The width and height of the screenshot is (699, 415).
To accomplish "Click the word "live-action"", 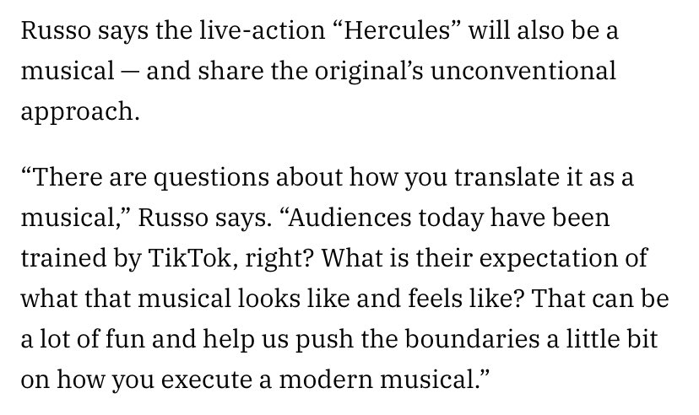I will pos(262,31).
